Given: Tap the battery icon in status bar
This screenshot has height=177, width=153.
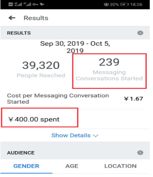Looking at the screenshot, I should [124, 5].
